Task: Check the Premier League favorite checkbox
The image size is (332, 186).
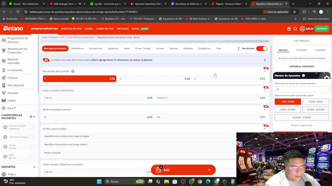Action: tap(32, 127)
